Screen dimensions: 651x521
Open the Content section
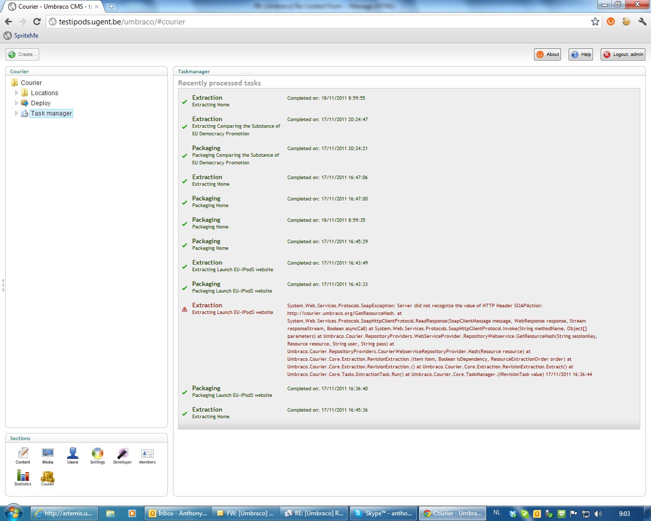coord(23,455)
